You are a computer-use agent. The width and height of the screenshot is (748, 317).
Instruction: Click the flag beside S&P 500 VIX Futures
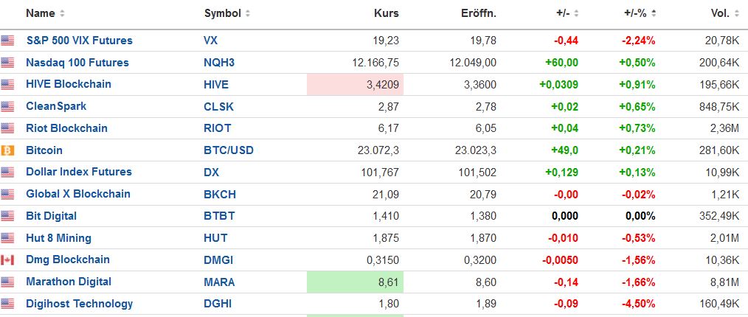pos(7,41)
